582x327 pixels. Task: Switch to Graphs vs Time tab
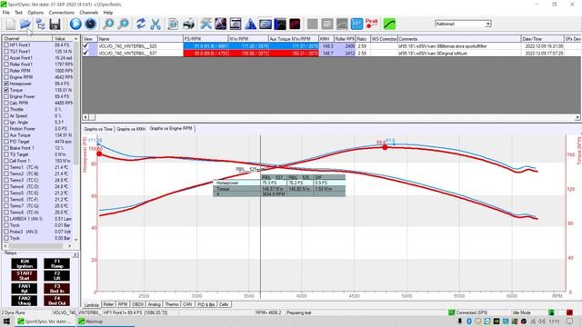(98, 129)
